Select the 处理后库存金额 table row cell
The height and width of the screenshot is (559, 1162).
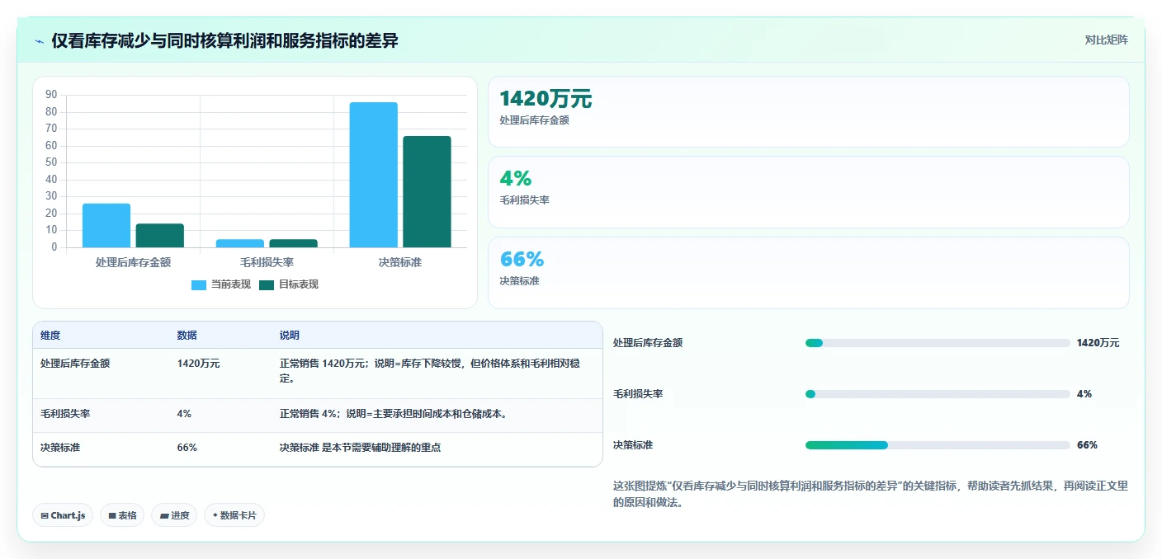(x=75, y=363)
